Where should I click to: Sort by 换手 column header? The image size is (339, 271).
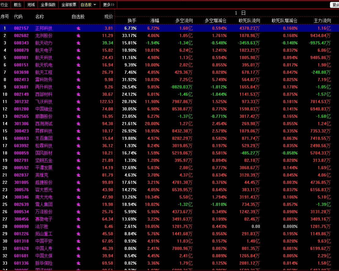132,20
